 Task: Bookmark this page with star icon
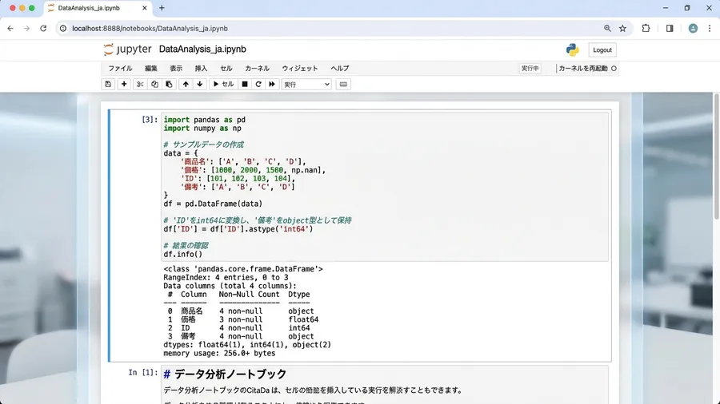(x=622, y=29)
